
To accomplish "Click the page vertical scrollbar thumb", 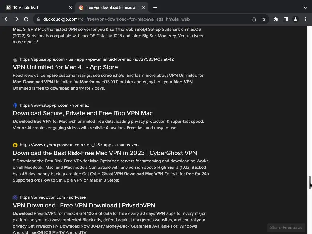I will pyautogui.click(x=310, y=183).
